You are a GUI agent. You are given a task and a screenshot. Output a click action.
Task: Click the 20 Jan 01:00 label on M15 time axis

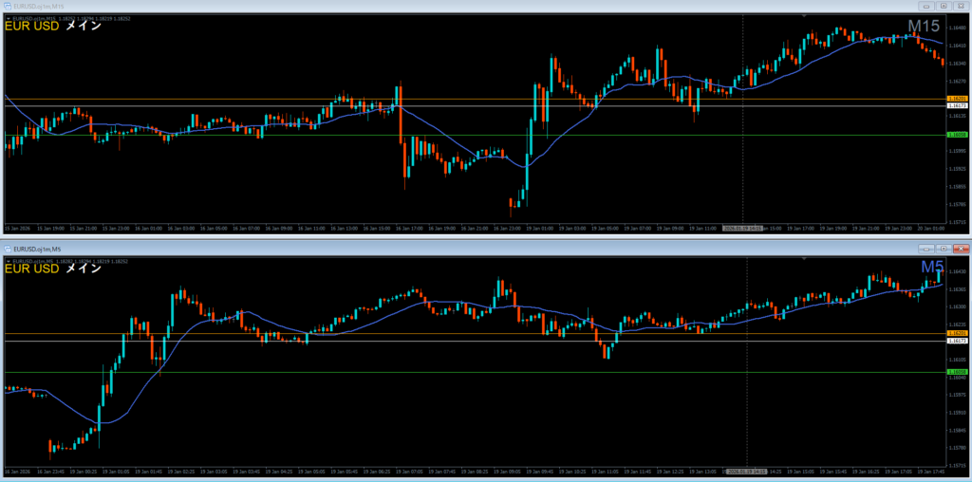click(932, 228)
